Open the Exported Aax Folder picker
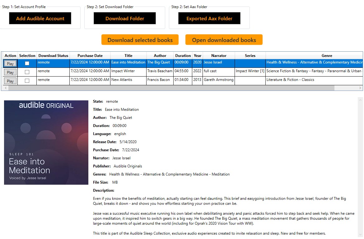This screenshot has height=239, width=364. pyautogui.click(x=209, y=18)
